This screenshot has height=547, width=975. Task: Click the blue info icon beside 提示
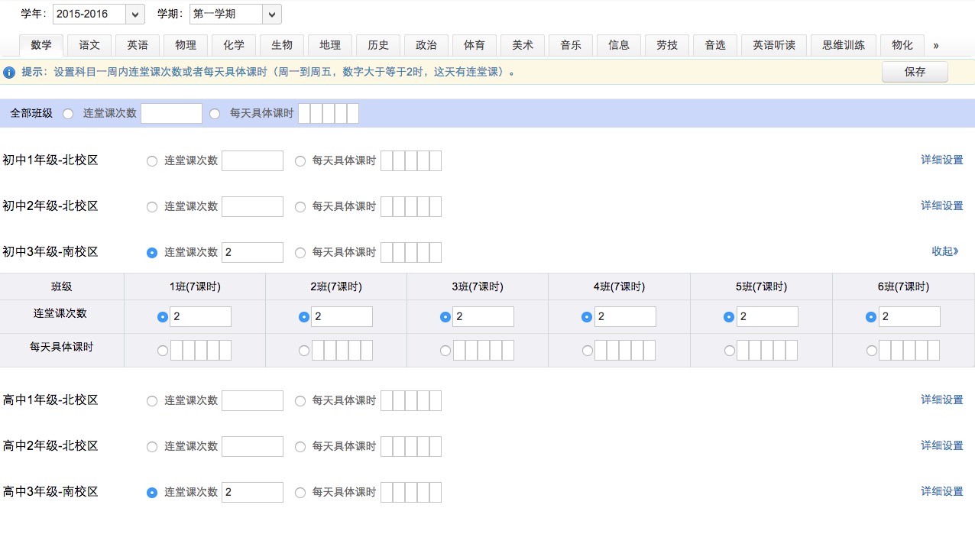[9, 73]
